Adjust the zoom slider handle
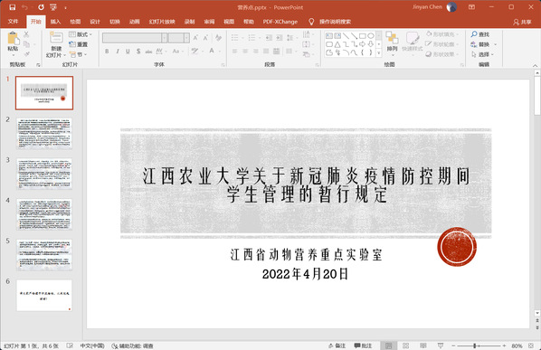 [475, 345]
